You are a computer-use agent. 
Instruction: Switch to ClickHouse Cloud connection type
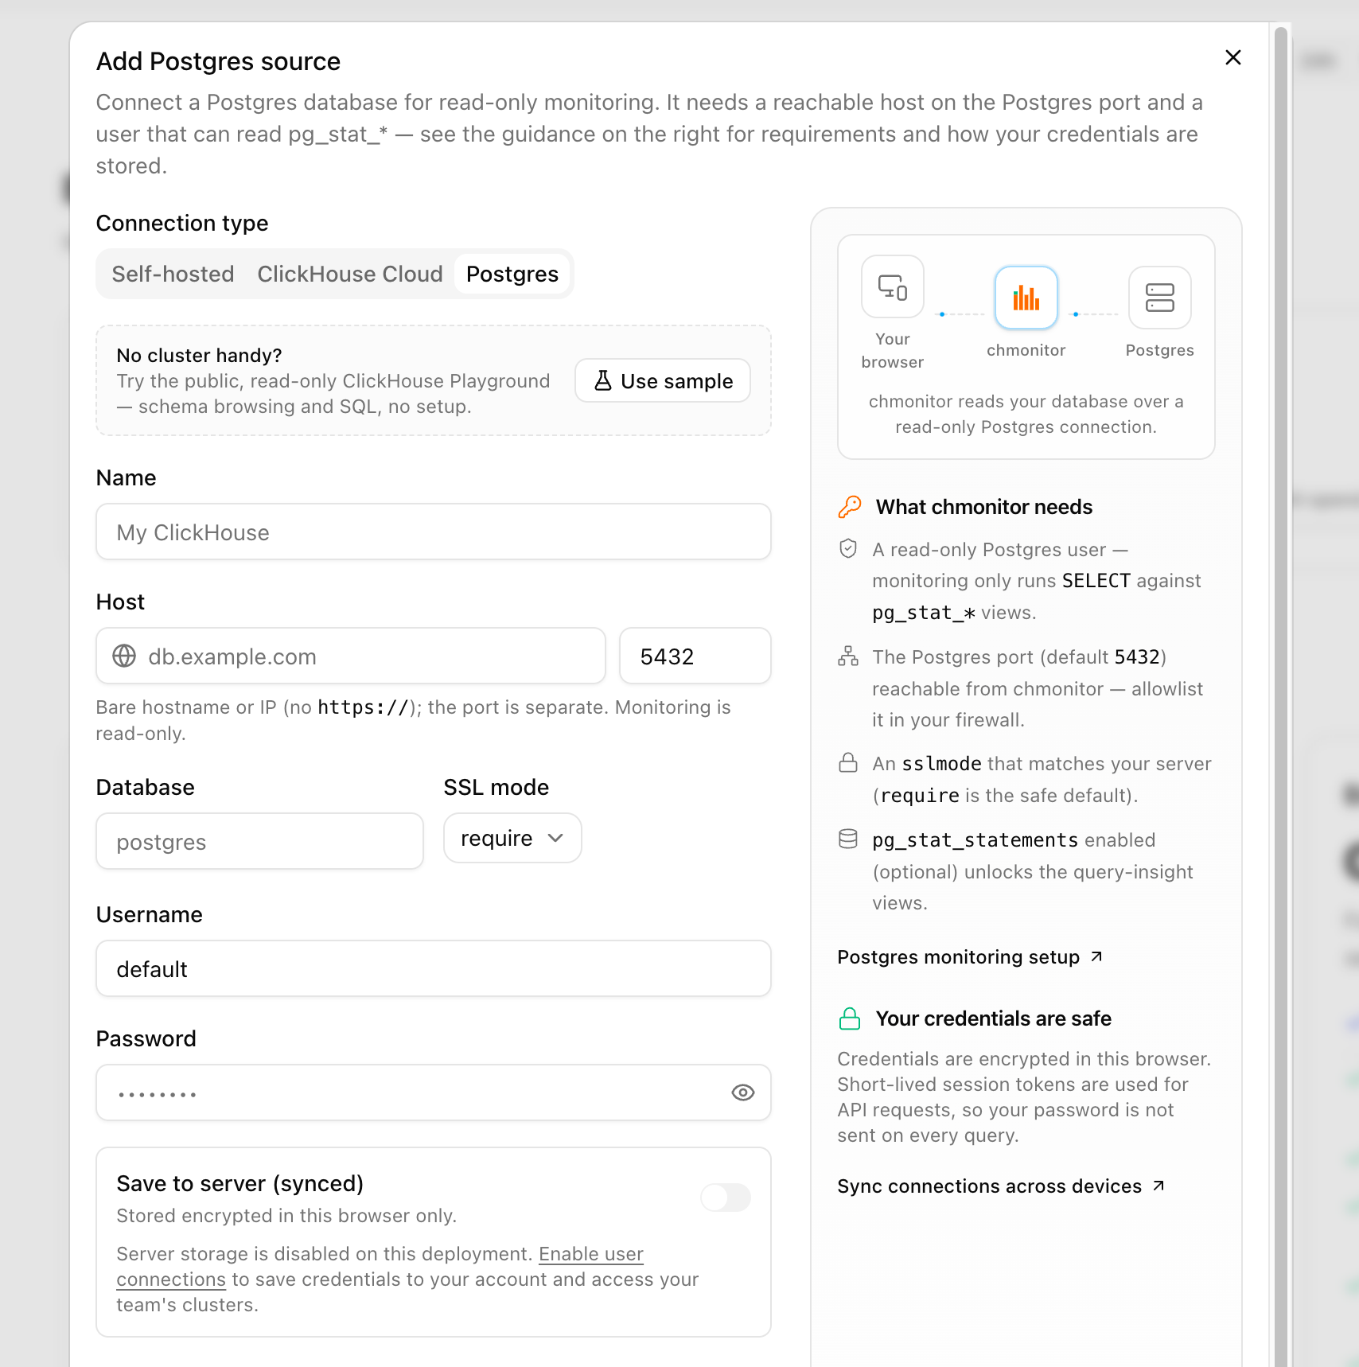click(x=350, y=274)
